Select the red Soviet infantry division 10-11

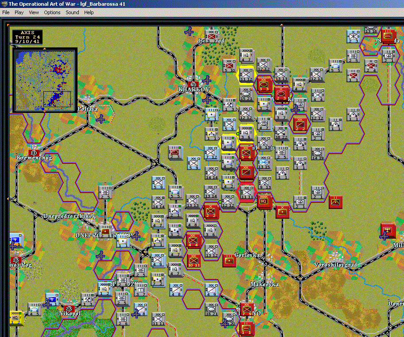point(194,260)
